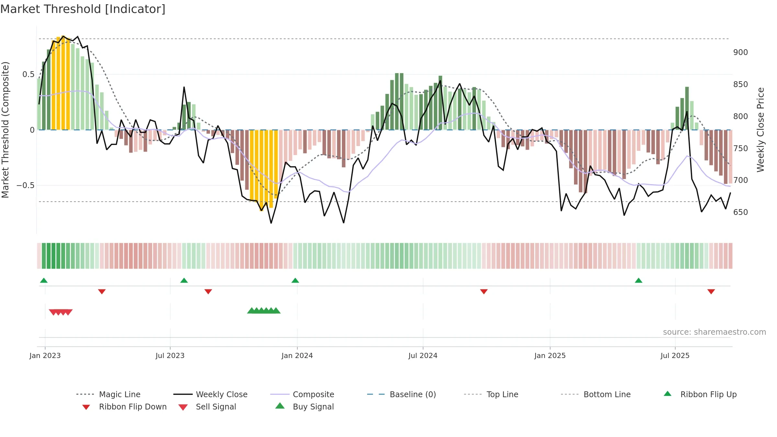This screenshot has width=777, height=437.
Task: Toggle Bottom Line legend entry
Action: (x=596, y=394)
